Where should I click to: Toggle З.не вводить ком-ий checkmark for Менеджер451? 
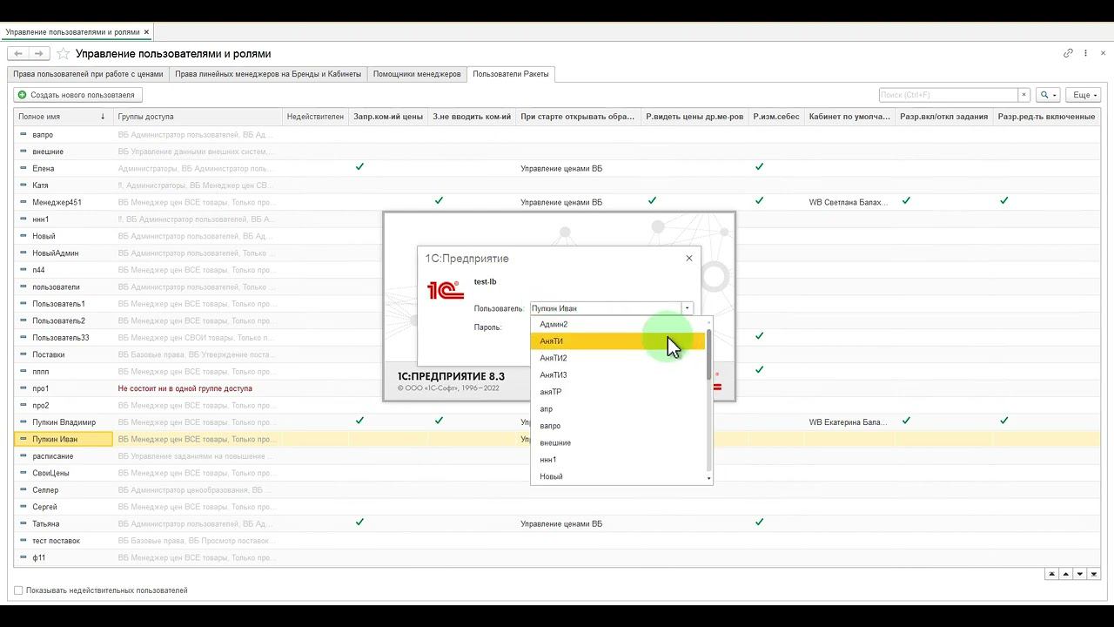(x=439, y=200)
